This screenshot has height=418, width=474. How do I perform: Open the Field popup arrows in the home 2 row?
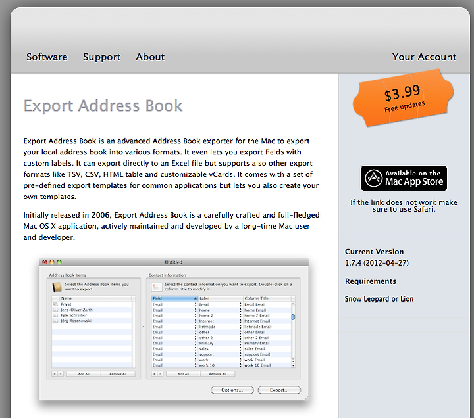[x=196, y=315]
